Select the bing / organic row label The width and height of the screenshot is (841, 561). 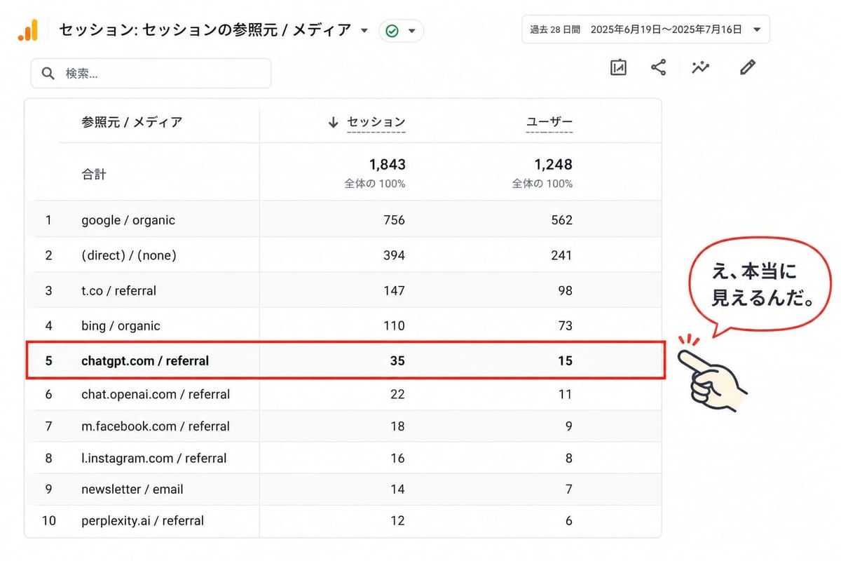coord(121,325)
